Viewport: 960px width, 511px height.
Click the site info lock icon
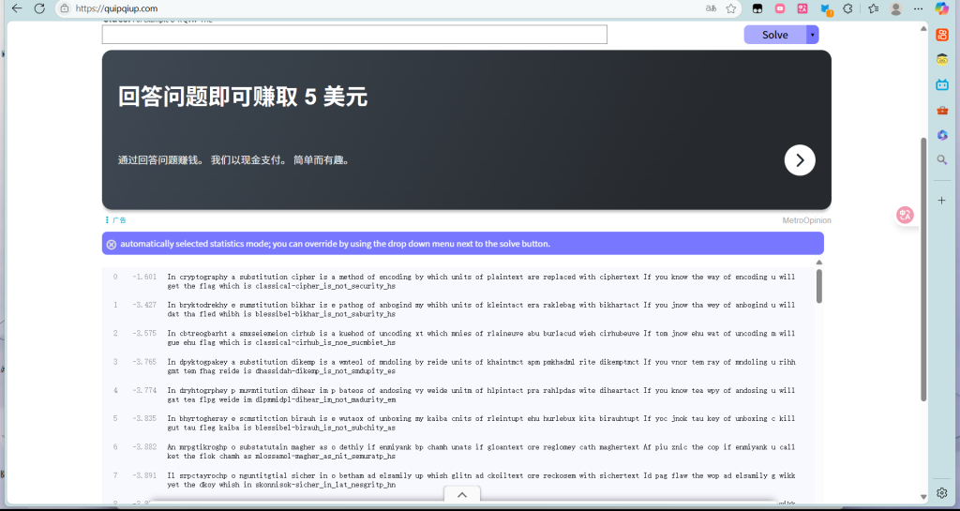[x=64, y=8]
